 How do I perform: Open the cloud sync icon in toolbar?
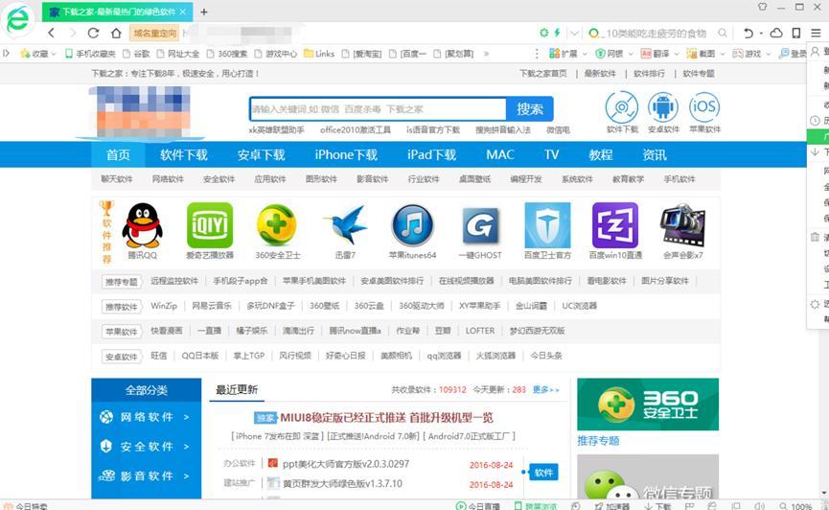click(776, 33)
